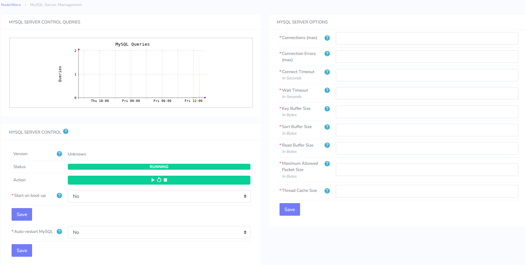Viewport: 525px width, 265px height.
Task: Save the Auto-restart MySQL setting
Action: [22, 250]
